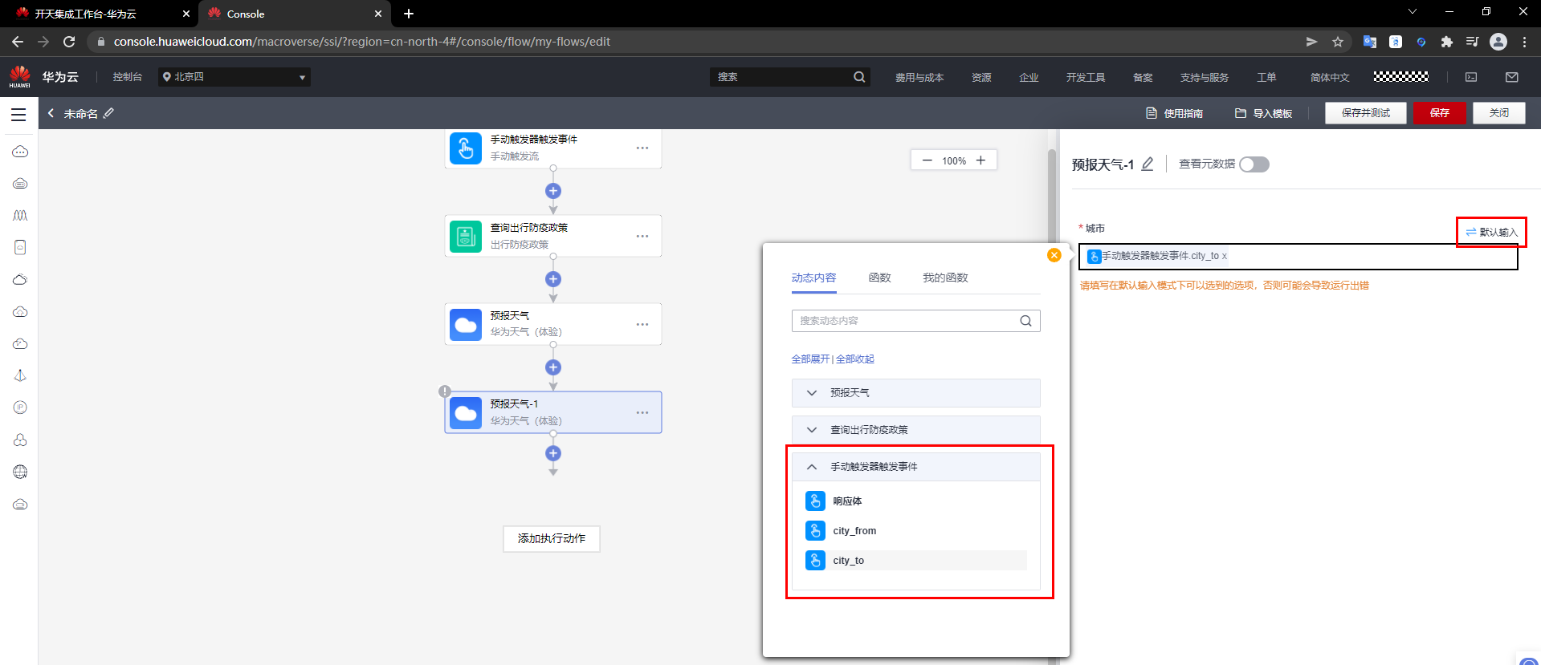Collapse the 手动触发器触发事件 content group
Viewport: 1541px width, 665px height.
click(915, 467)
